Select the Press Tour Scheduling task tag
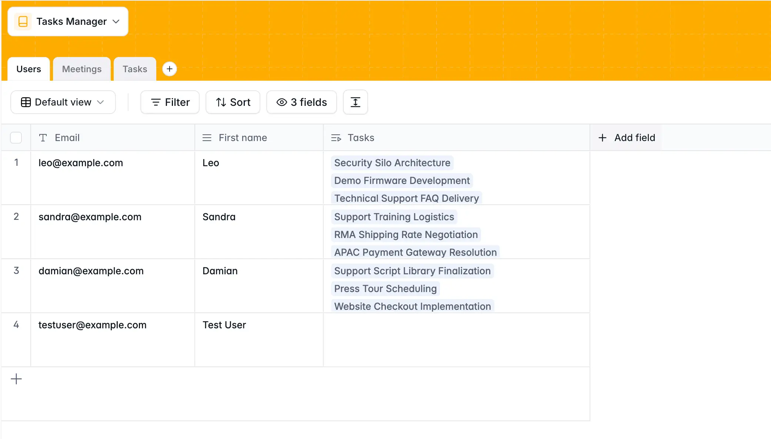 click(x=385, y=288)
